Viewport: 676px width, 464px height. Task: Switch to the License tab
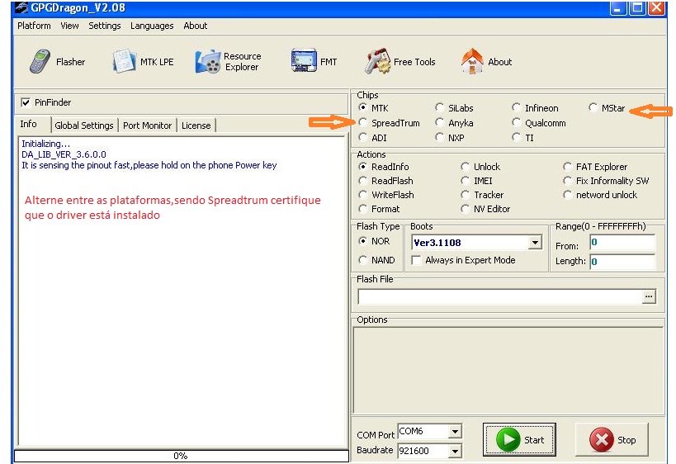[x=196, y=125]
